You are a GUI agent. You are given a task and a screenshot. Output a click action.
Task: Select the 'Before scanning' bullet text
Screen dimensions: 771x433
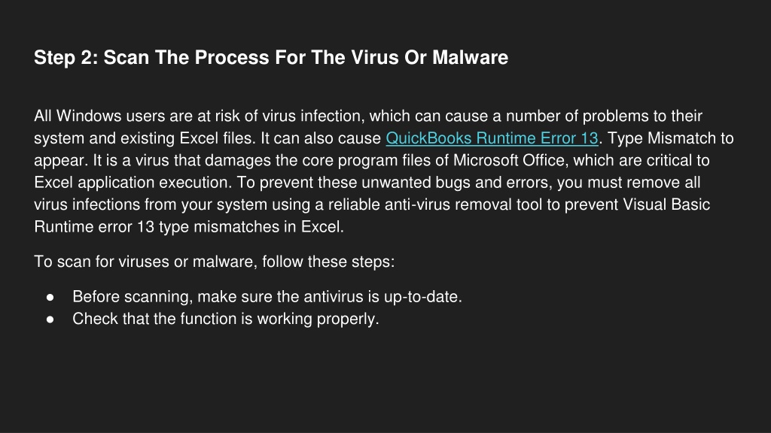[267, 297]
